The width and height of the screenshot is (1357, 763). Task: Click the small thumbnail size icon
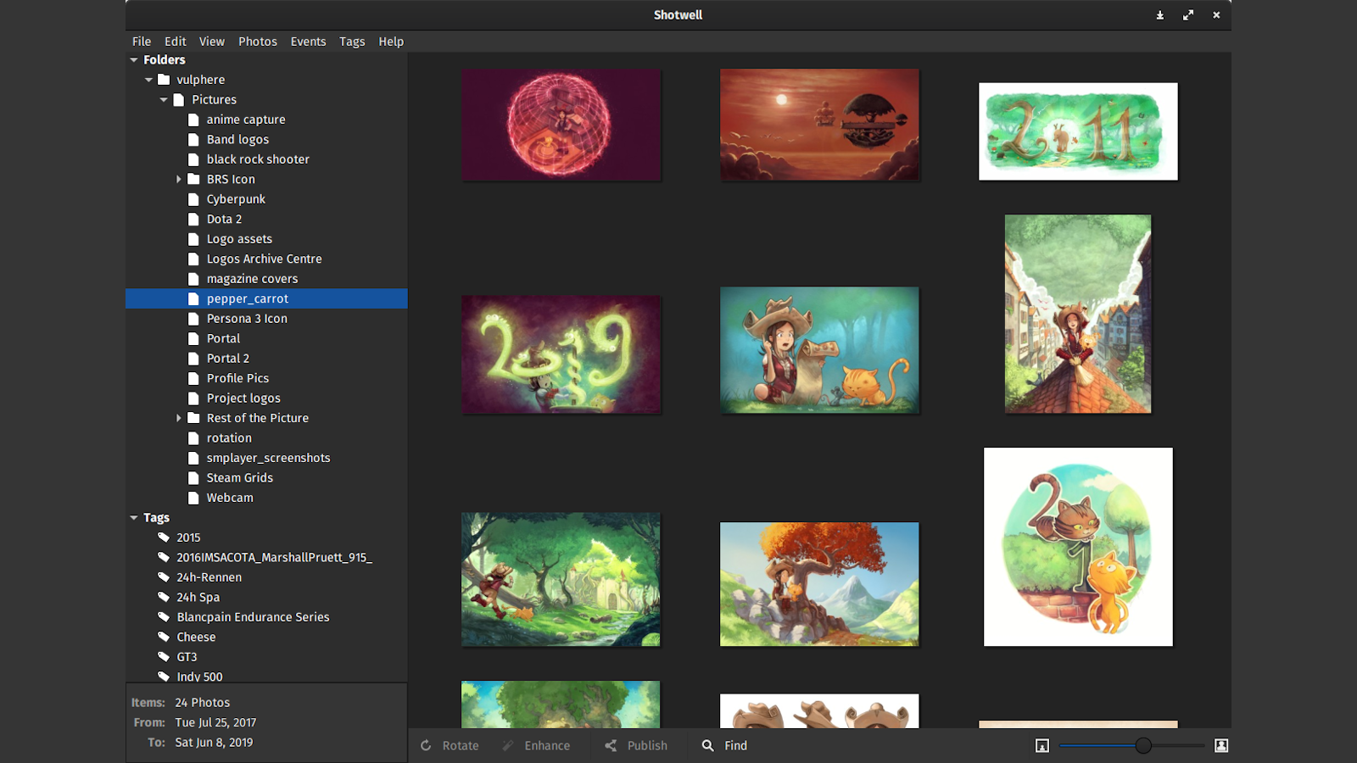point(1042,746)
